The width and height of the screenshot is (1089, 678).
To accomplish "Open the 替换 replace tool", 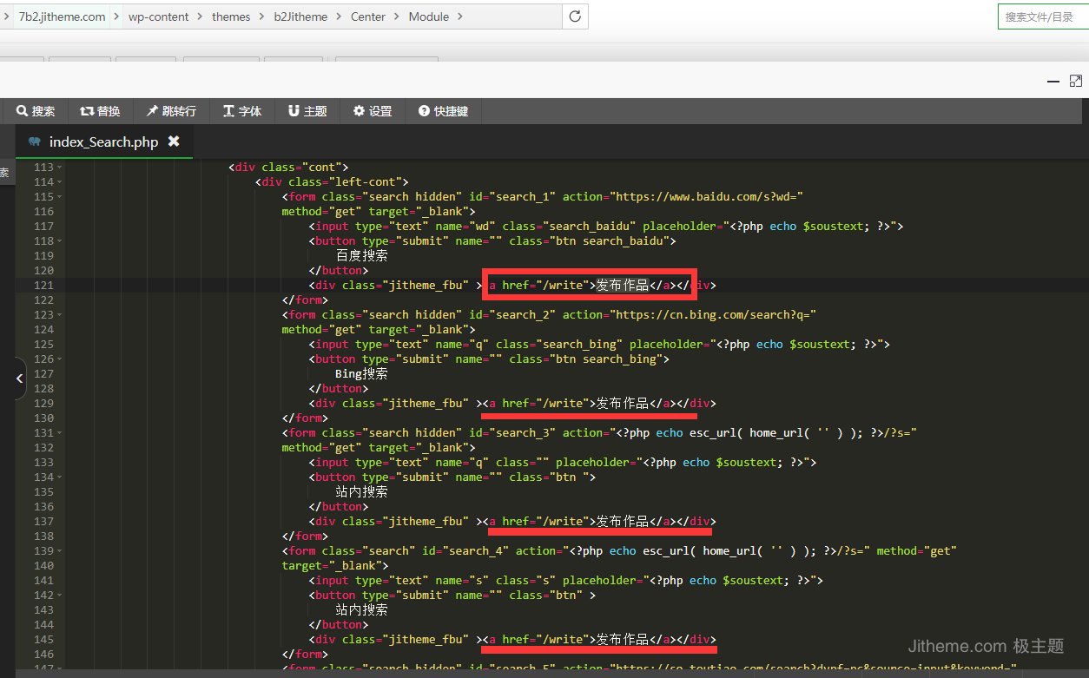I will (x=100, y=111).
